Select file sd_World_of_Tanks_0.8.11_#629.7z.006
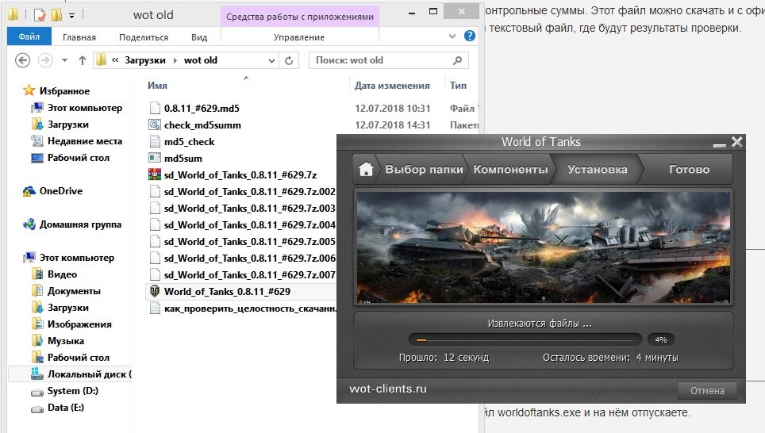The width and height of the screenshot is (765, 433). click(x=250, y=258)
